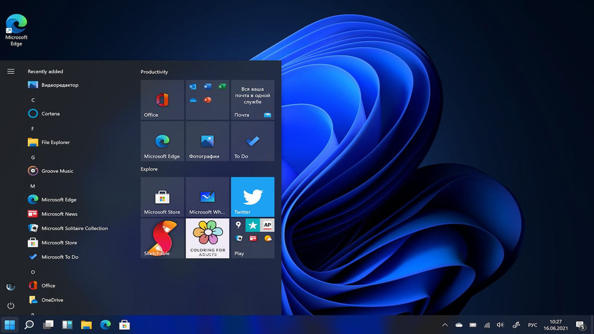594x334 pixels.
Task: Switch input language via РУС indicator
Action: (x=532, y=325)
